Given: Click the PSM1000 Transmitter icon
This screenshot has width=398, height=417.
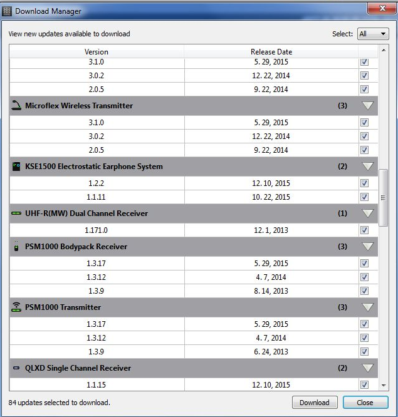Looking at the screenshot, I should (x=16, y=307).
